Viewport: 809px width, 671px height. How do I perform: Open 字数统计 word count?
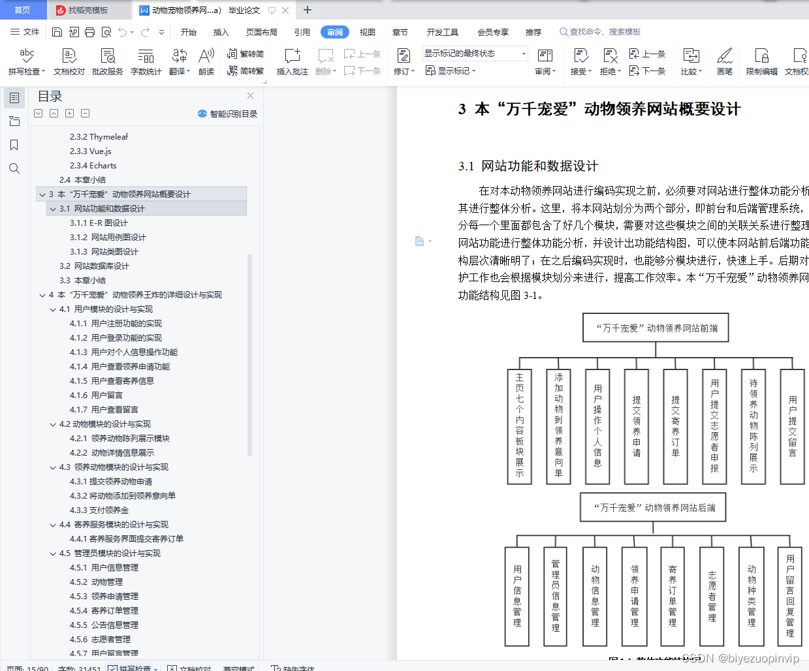(x=146, y=62)
